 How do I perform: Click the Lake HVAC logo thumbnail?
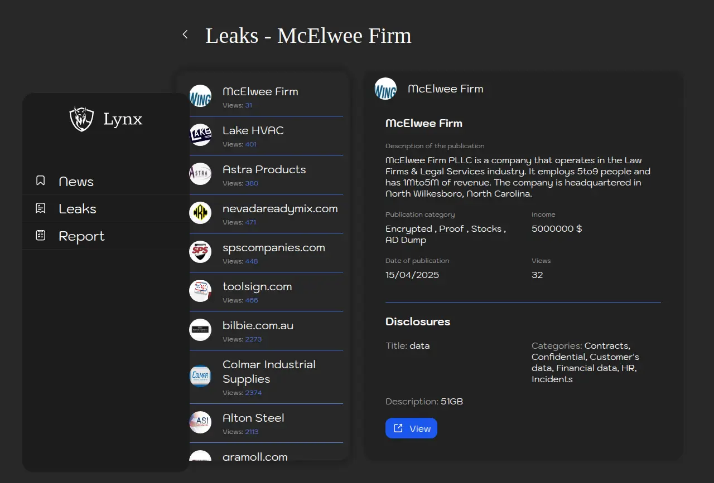(200, 135)
